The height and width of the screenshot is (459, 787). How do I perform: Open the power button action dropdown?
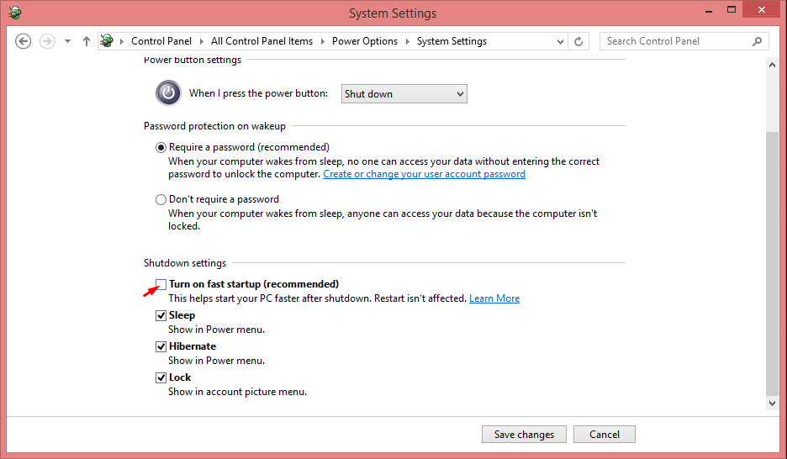click(404, 94)
